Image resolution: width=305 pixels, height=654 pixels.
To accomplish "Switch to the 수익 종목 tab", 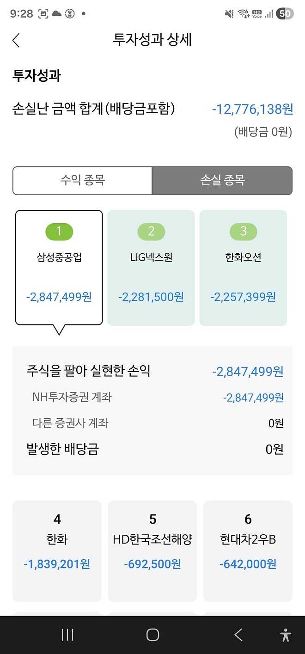I will (x=83, y=181).
